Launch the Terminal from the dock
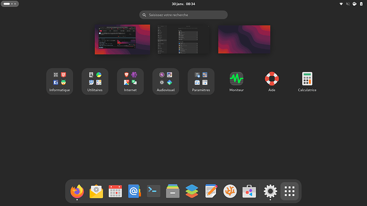367x206 pixels. 153,191
